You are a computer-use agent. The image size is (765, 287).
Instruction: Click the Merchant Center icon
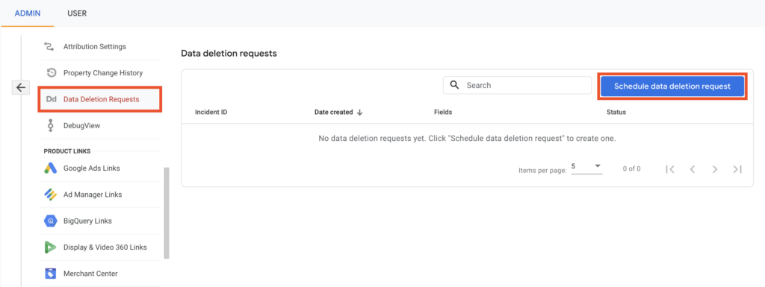51,274
